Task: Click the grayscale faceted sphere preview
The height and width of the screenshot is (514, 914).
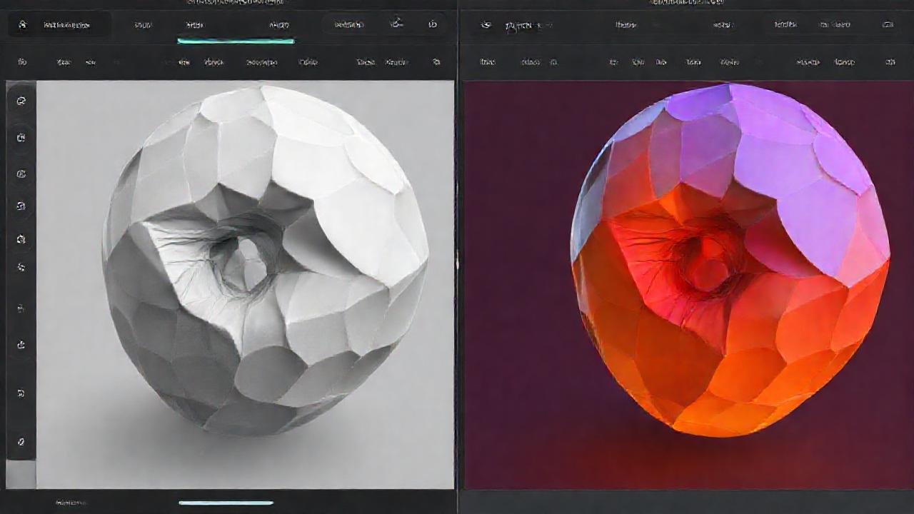Action: click(266, 261)
